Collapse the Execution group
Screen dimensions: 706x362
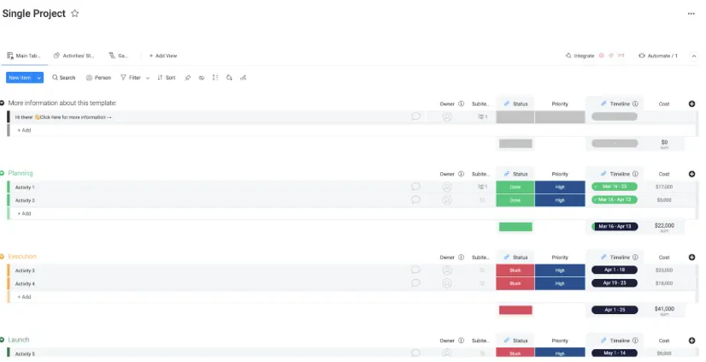[x=3, y=257]
